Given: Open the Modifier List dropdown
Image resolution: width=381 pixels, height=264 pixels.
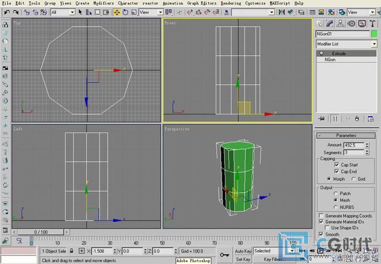Looking at the screenshot, I should coord(374,44).
